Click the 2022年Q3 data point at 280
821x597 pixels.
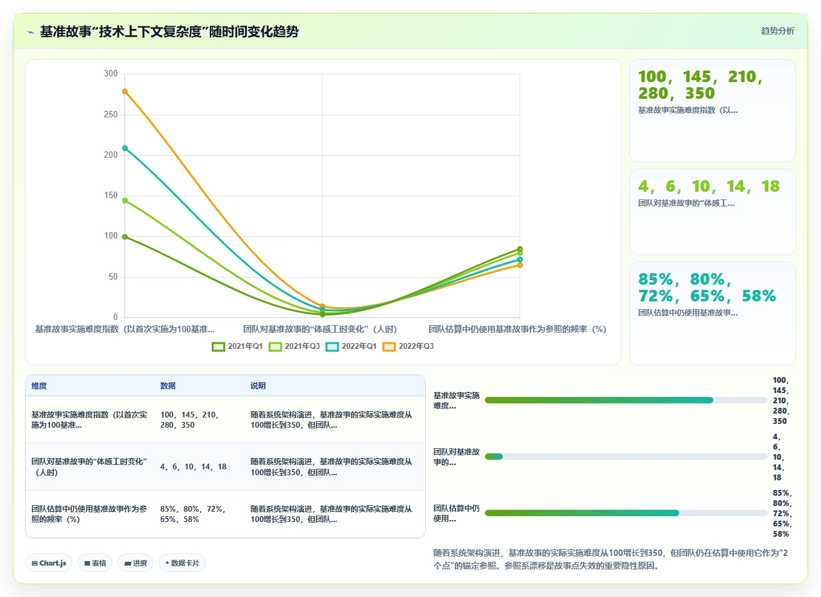125,92
